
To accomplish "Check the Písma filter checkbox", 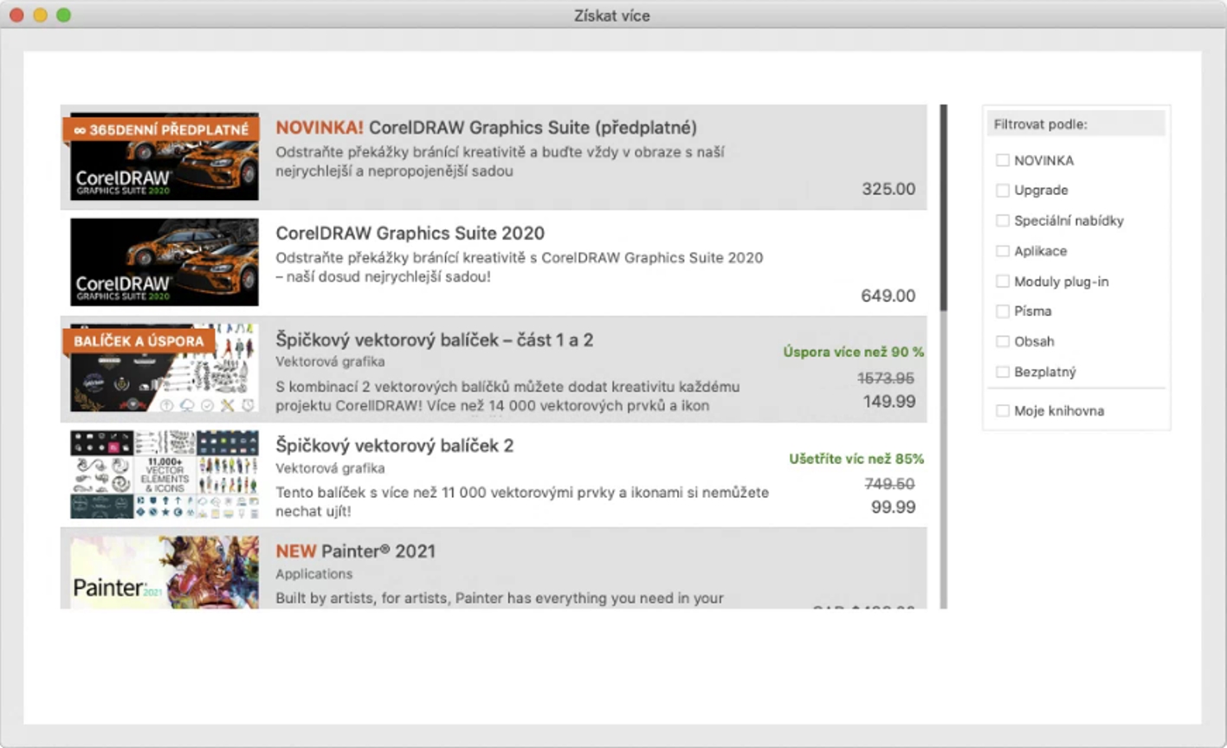I will [x=1003, y=311].
